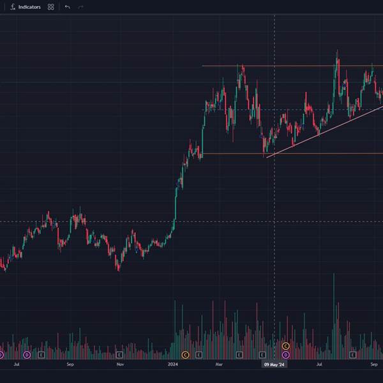This screenshot has height=383, width=383.
Task: Open the E earnings marker between Jul and Sep 2023
Action: 41,355
